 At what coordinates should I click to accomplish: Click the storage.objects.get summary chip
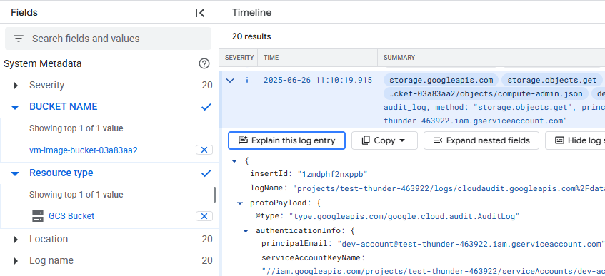[552, 80]
